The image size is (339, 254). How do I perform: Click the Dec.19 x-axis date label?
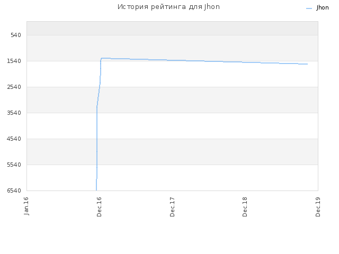pos(318,207)
